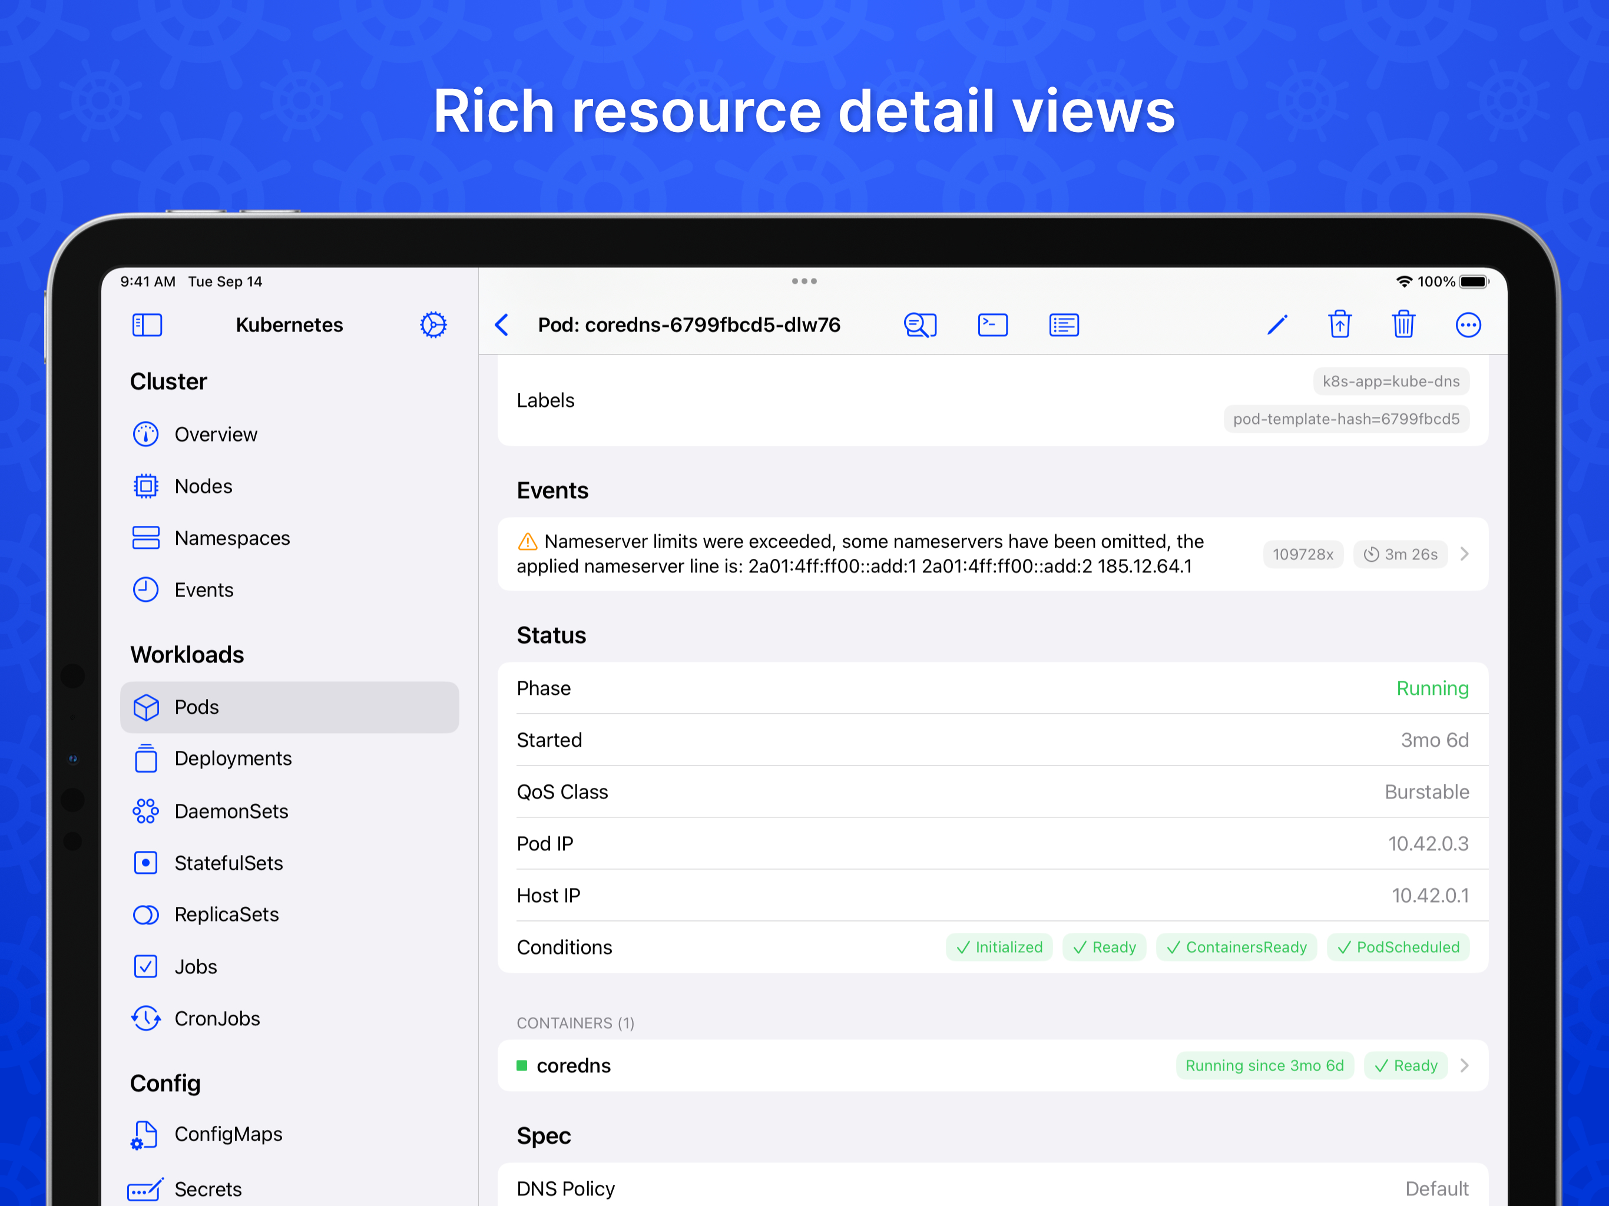Click the Nodes chip icon
The height and width of the screenshot is (1206, 1609).
click(x=145, y=486)
